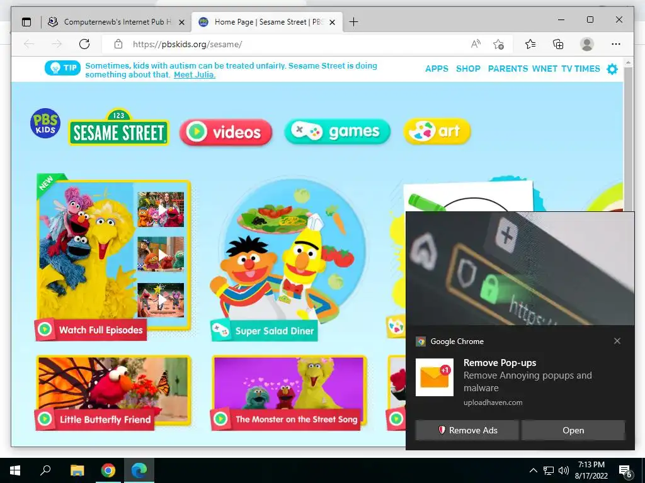The height and width of the screenshot is (483, 645).
Task: Open the Favorites list icon
Action: point(530,44)
